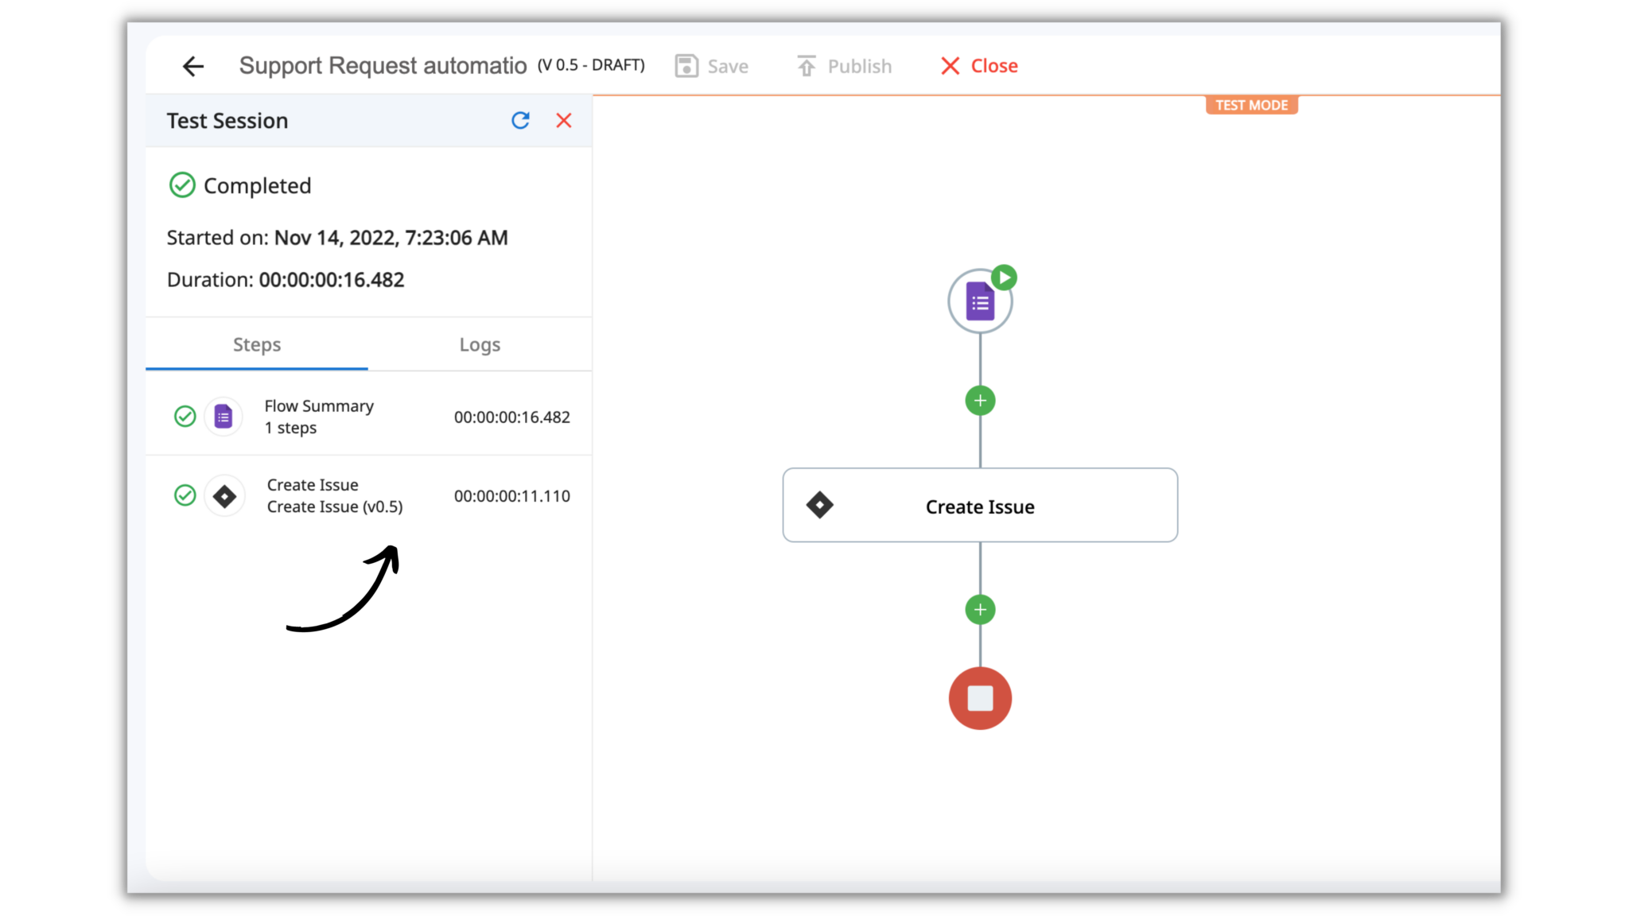Click the back arrow to exit the flow
This screenshot has height=916, width=1629.
click(x=192, y=66)
